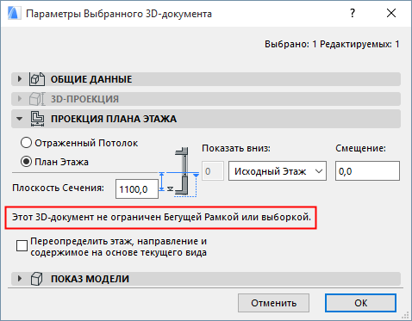The height and width of the screenshot is (321, 412).
Task: Click the resize grip in dialog corner
Action: point(406,315)
